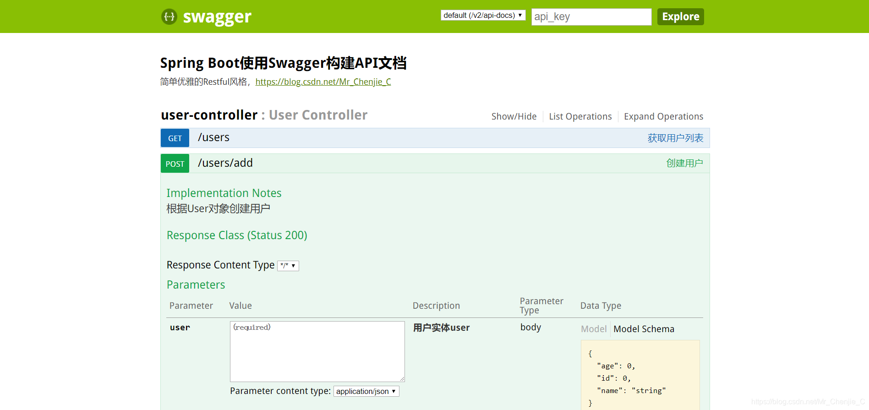Screen dimensions: 869x410
Task: Click the swagger logo icon
Action: 169,17
